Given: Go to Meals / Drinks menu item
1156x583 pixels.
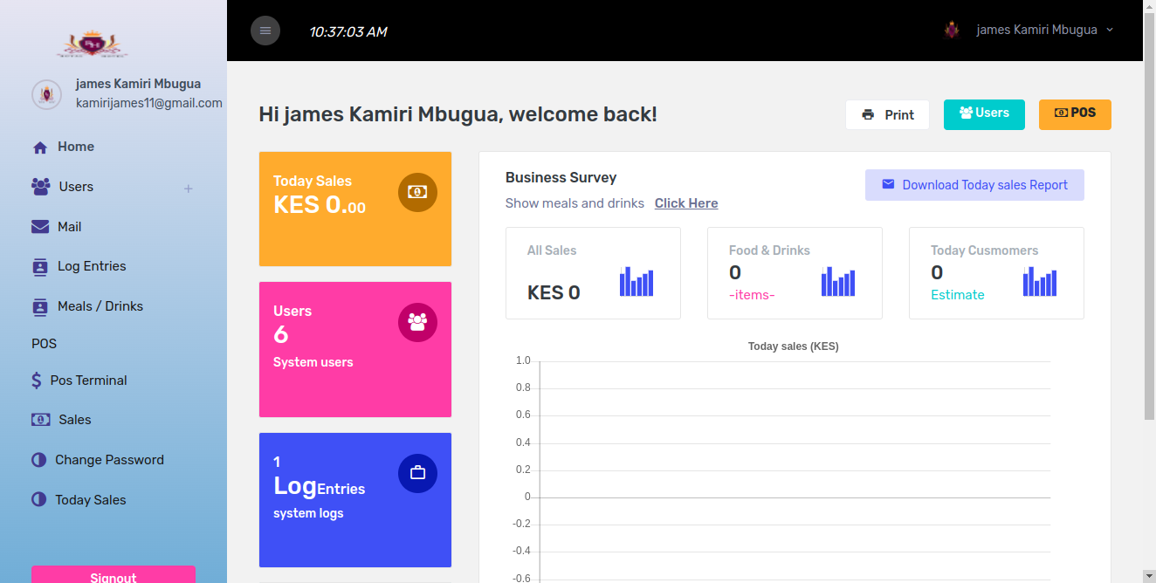Looking at the screenshot, I should pyautogui.click(x=100, y=306).
